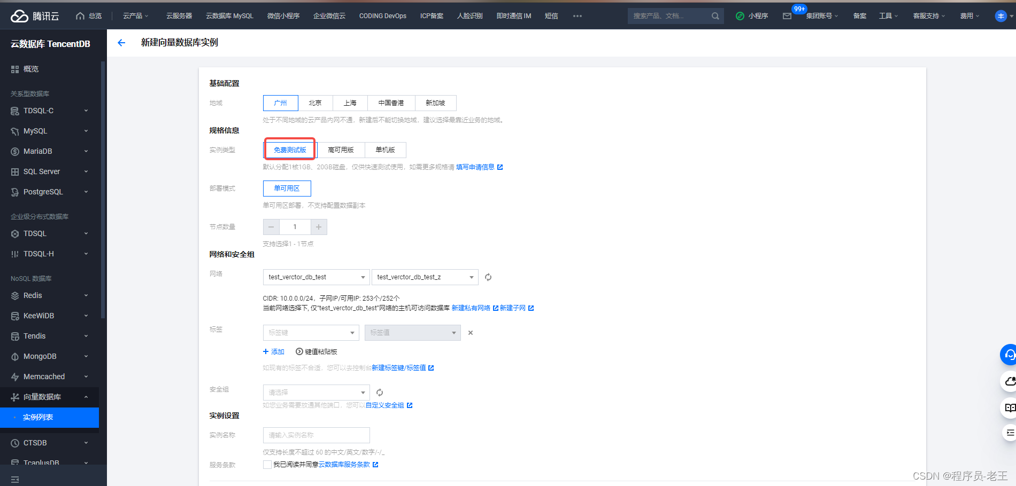The width and height of the screenshot is (1016, 486).
Task: Select the 广州 region option
Action: click(x=281, y=103)
